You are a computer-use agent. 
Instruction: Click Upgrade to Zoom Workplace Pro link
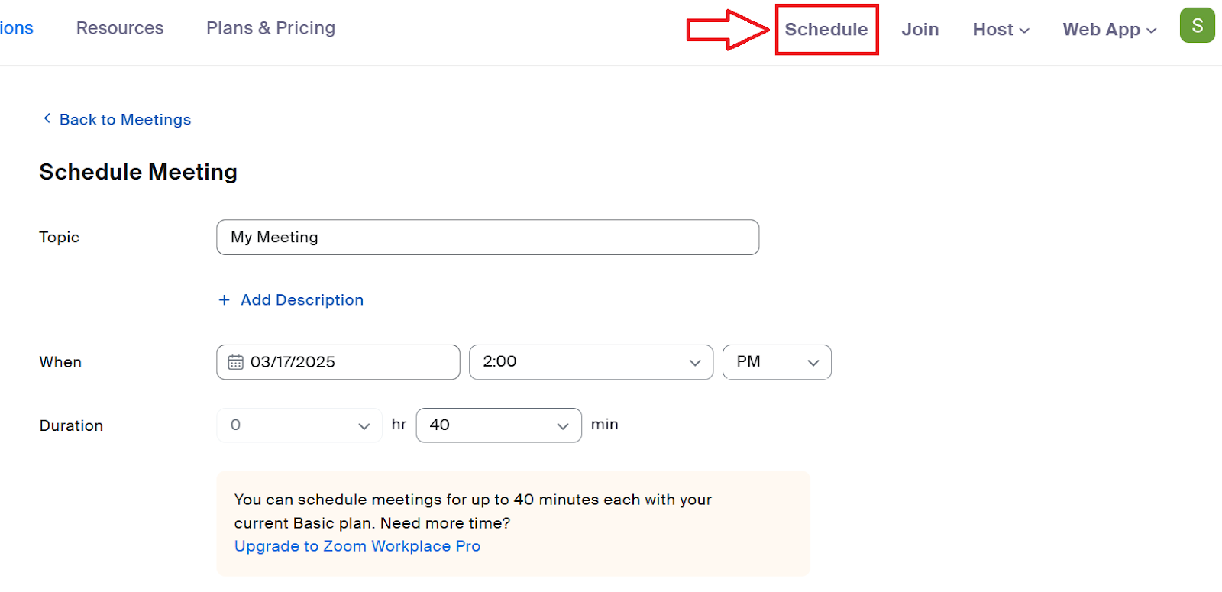[357, 546]
